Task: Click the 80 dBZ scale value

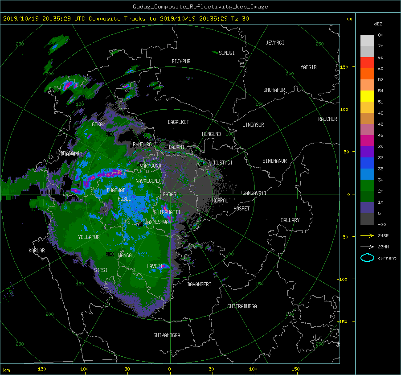Action: pyautogui.click(x=381, y=35)
